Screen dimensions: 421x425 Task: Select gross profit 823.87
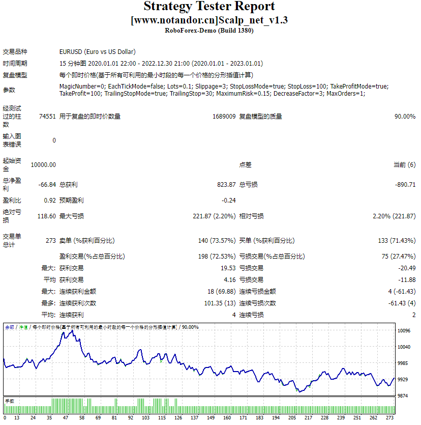226,185
